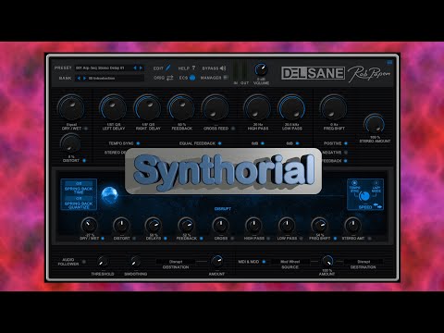Click the Mod Wheel Amount knob

point(327,262)
